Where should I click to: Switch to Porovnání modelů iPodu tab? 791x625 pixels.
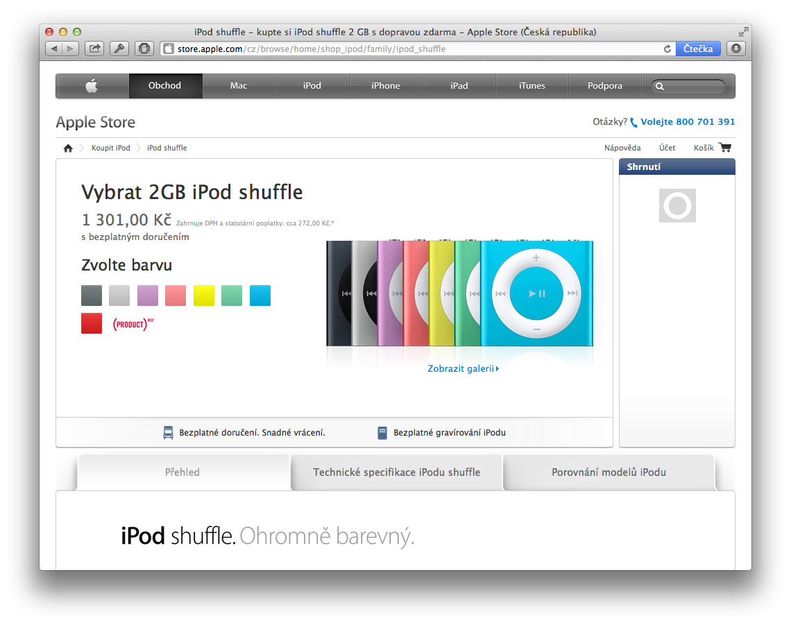click(x=609, y=472)
